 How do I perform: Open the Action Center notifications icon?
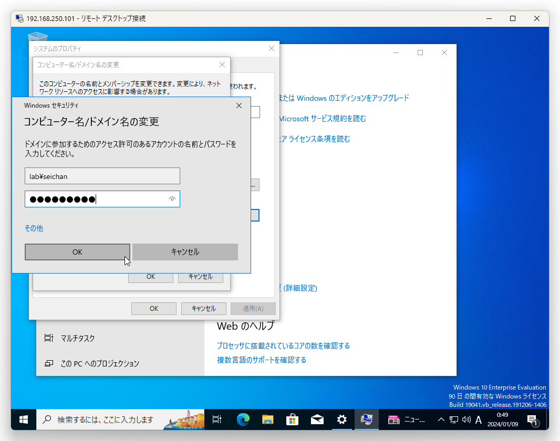[533, 421]
